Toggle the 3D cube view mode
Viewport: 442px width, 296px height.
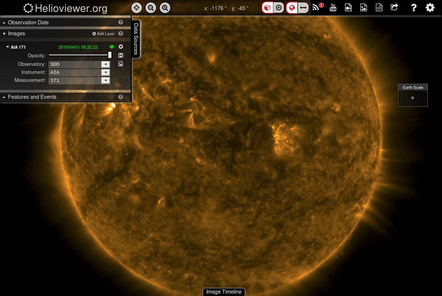coord(267,8)
